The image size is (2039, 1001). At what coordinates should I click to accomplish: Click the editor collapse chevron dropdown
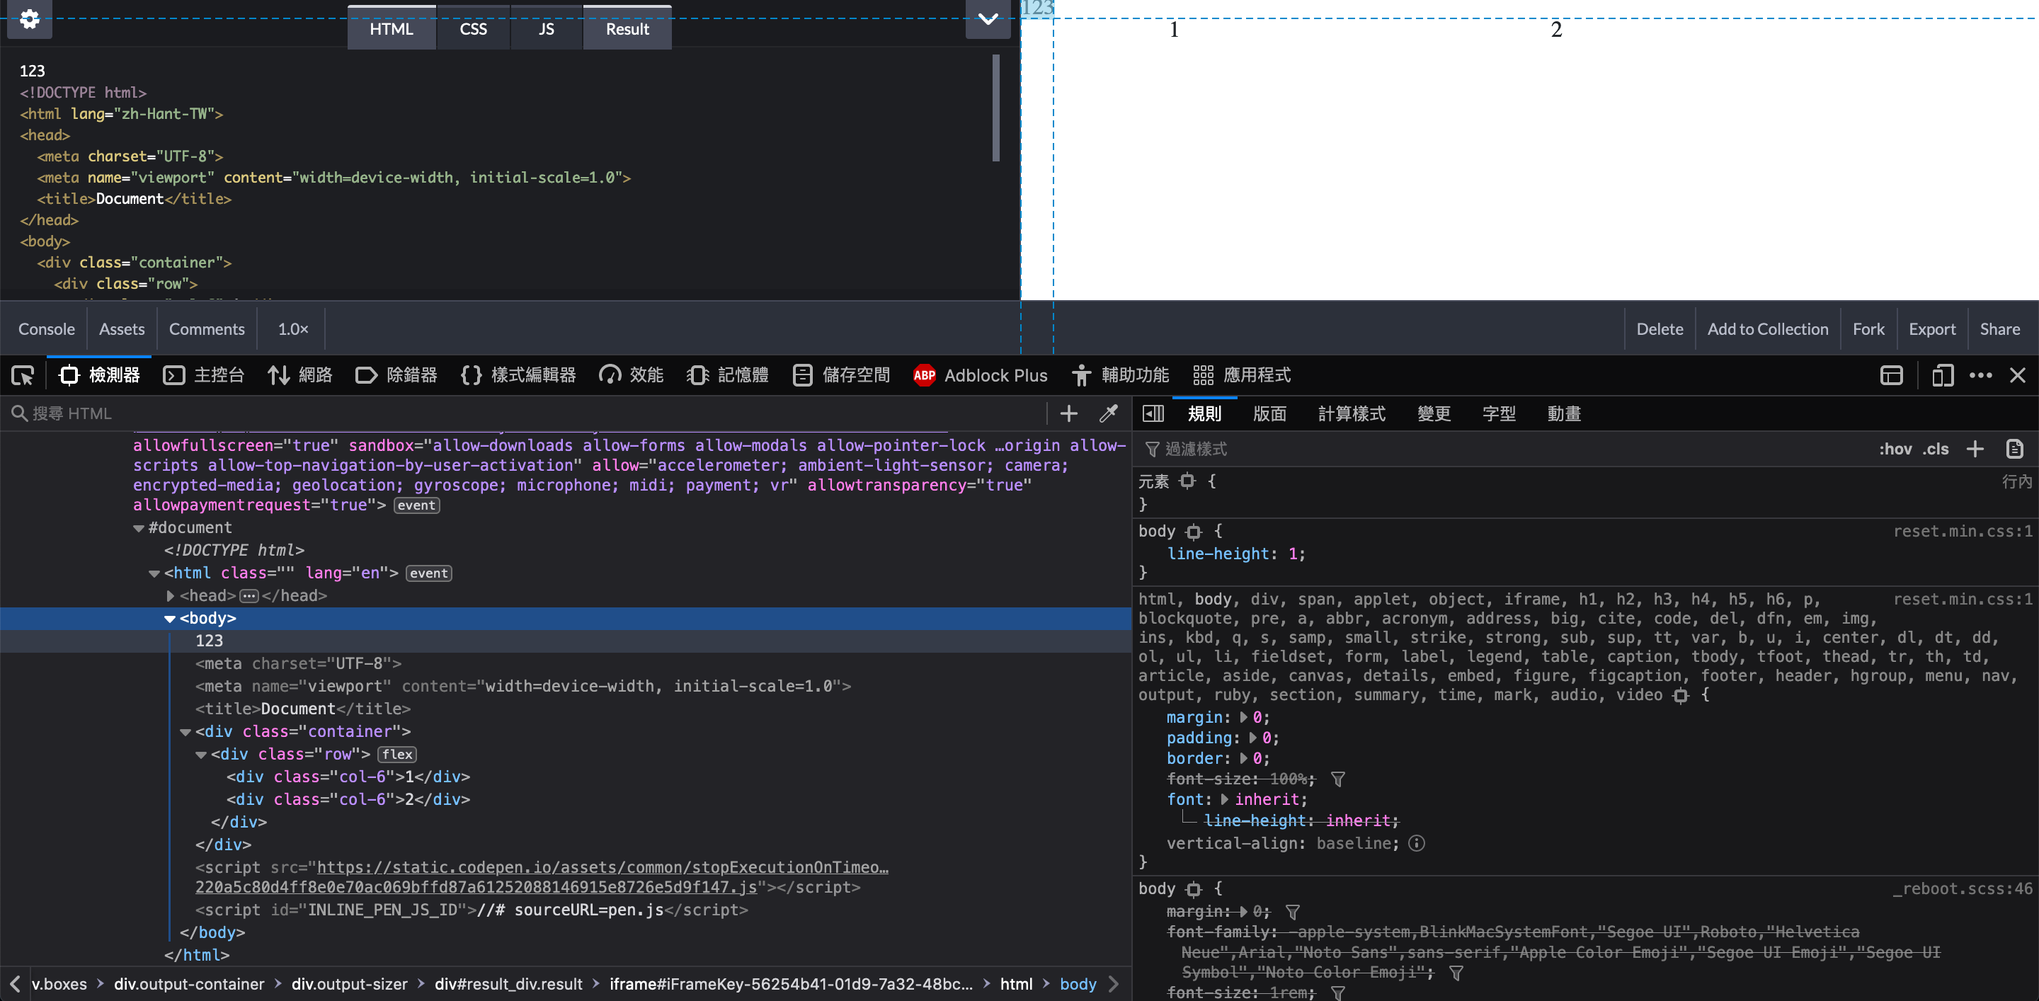(988, 19)
